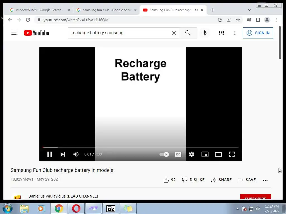Bookmark this page with star

coord(238,20)
